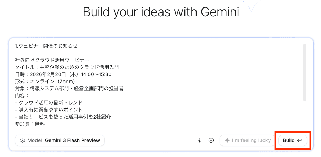
Task: Click the I'm feeling lucky button
Action: 247,140
